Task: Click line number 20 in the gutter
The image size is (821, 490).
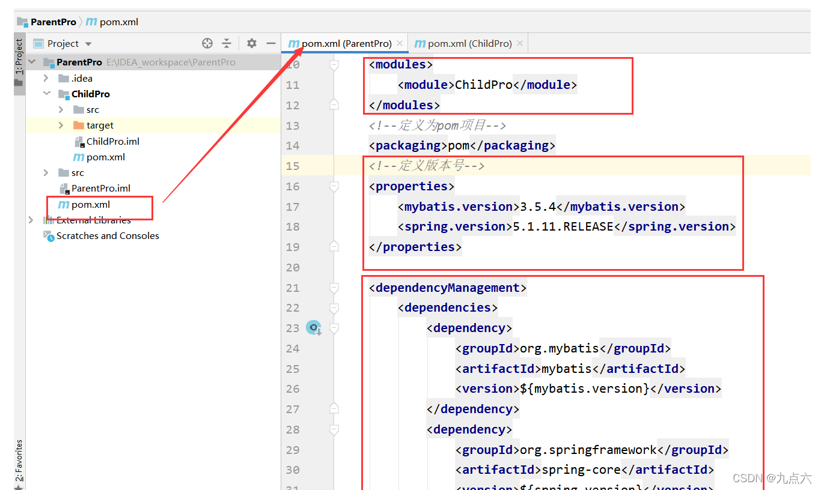Action: [x=293, y=267]
